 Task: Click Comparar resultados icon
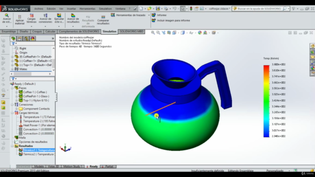coord(103,17)
